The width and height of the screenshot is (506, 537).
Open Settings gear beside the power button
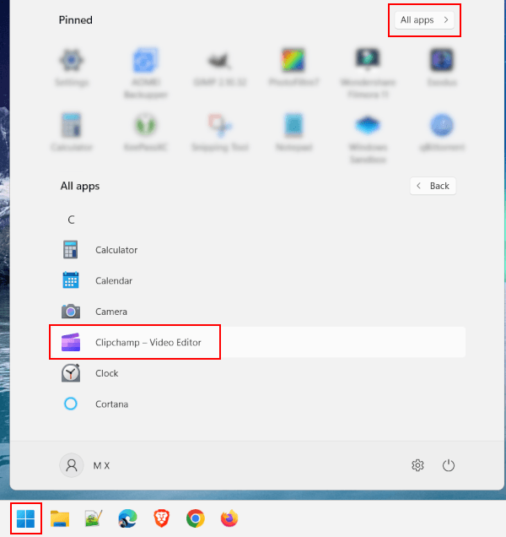pos(417,465)
